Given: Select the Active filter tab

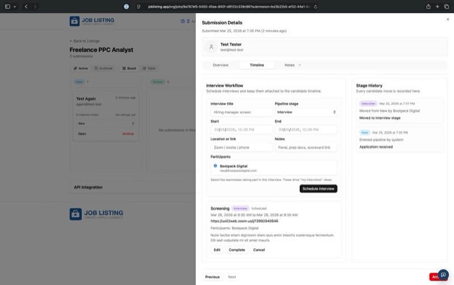Looking at the screenshot, I should (81, 68).
